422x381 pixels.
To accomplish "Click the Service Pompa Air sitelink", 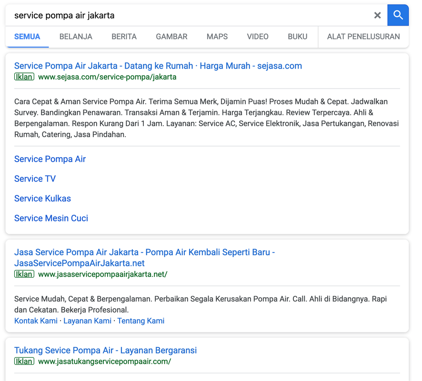I will point(50,159).
